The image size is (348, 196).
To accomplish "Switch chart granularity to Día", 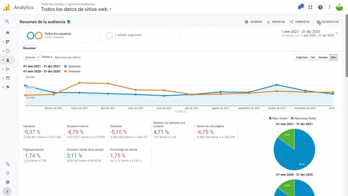I will (x=313, y=57).
